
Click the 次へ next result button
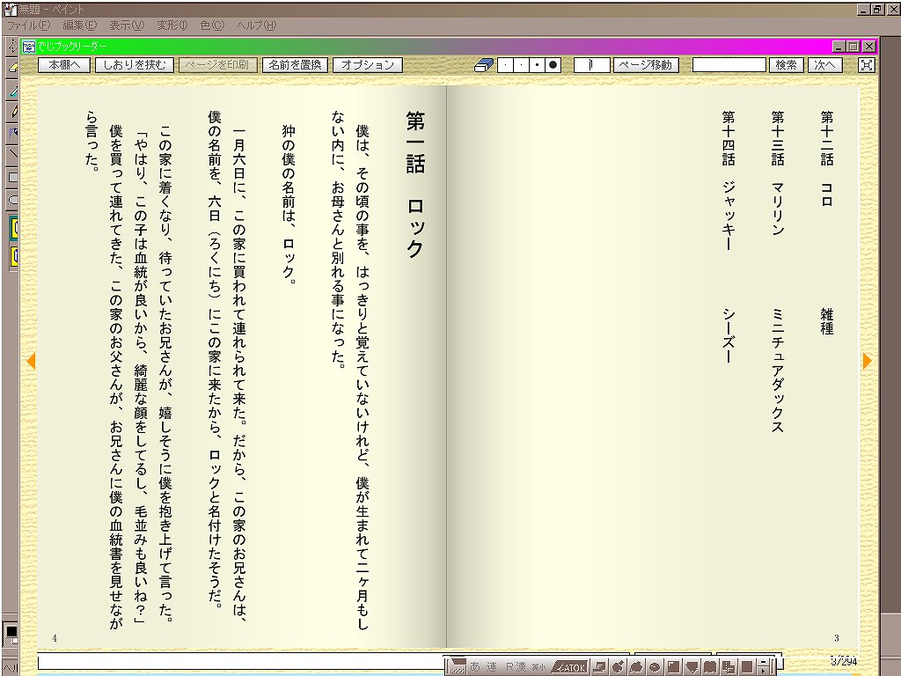pos(824,65)
